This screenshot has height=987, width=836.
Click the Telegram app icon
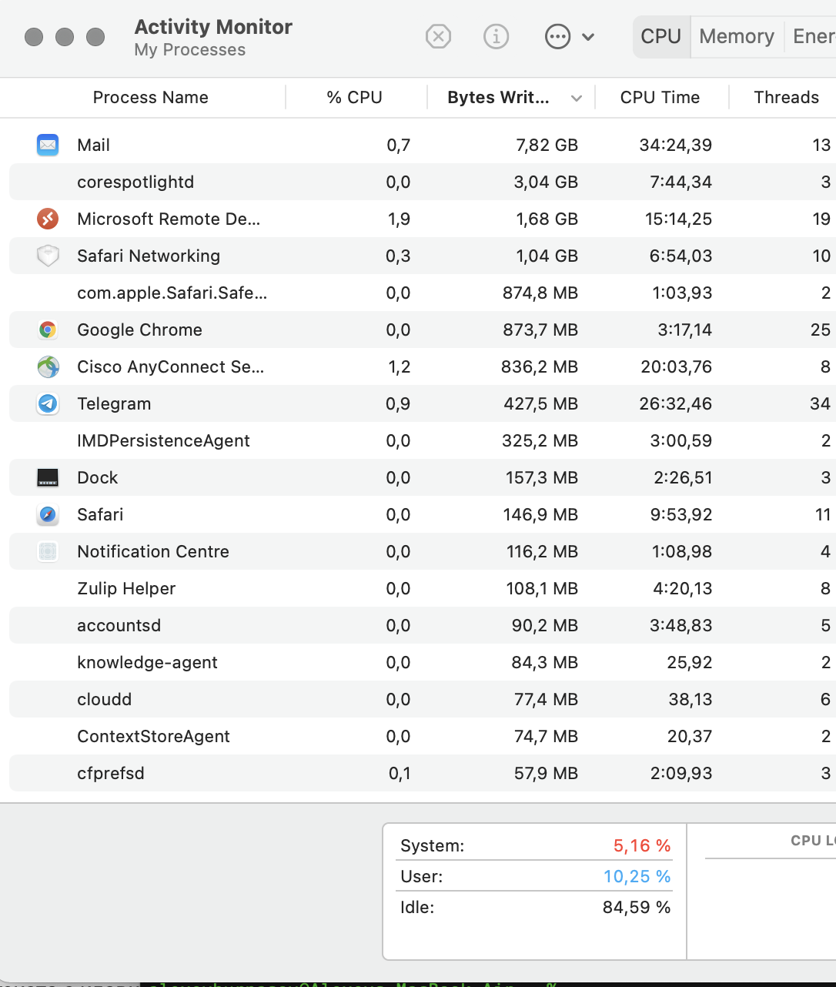pos(48,403)
